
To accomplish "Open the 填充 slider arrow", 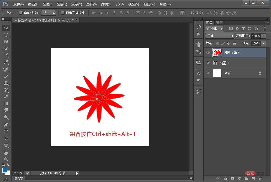I will coord(263,43).
